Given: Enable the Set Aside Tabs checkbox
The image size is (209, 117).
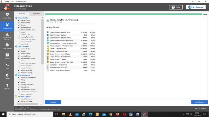Looking at the screenshot, I should click(x=19, y=35).
